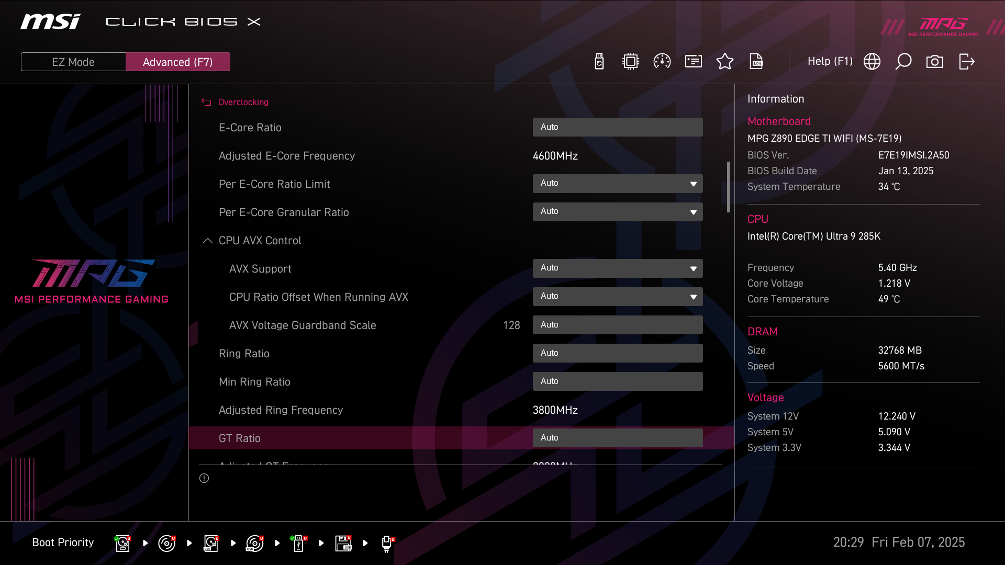1005x565 pixels.
Task: Take a screenshot with the camera icon
Action: tap(935, 62)
